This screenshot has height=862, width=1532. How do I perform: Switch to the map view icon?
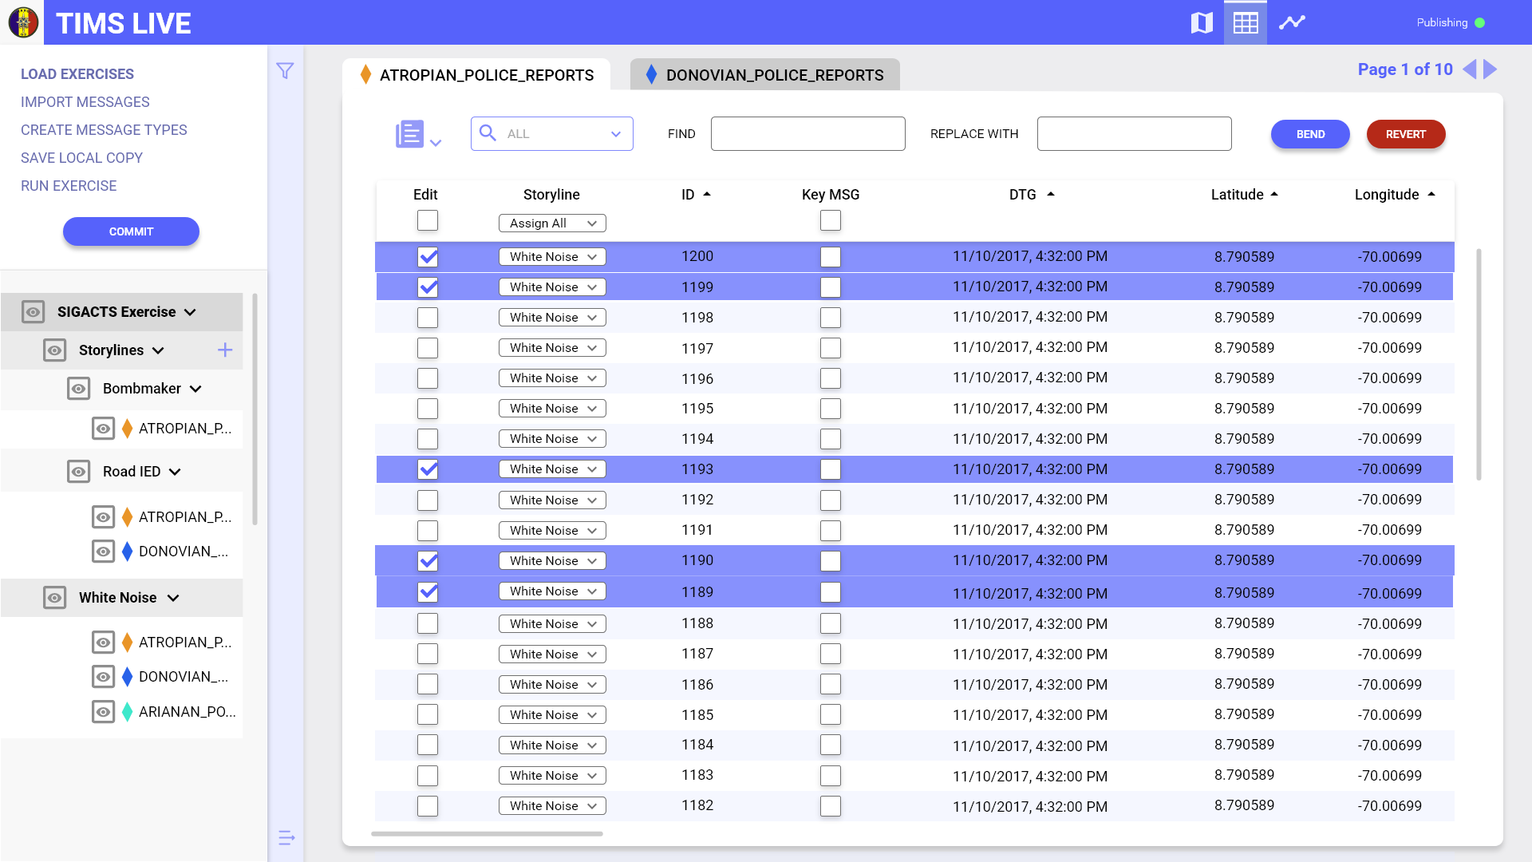coord(1202,22)
